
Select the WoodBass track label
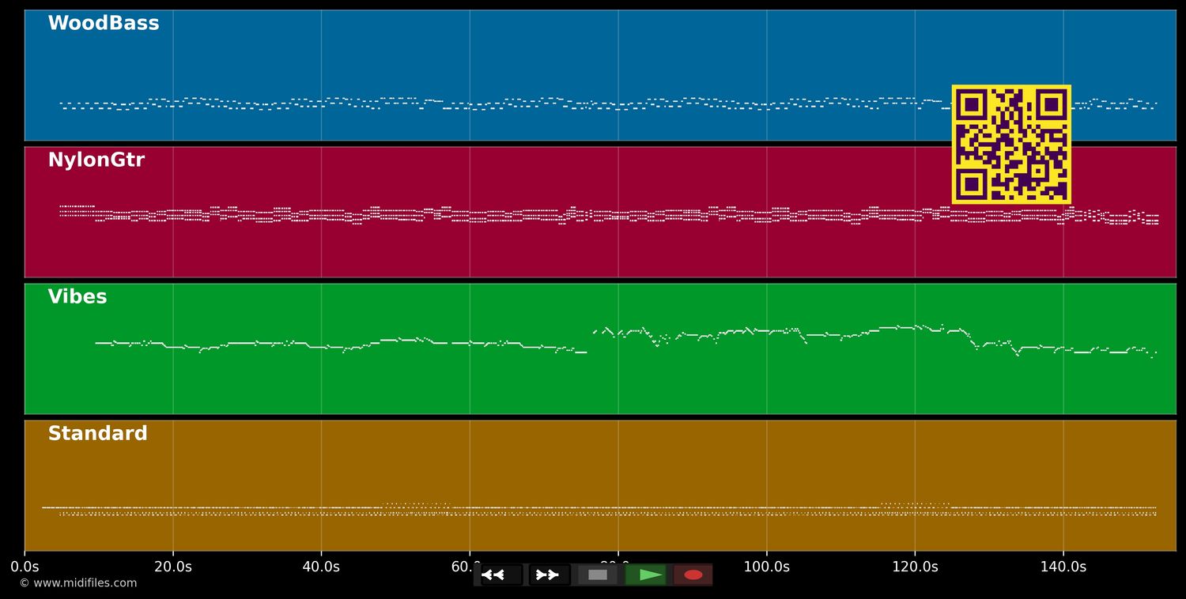(x=104, y=24)
